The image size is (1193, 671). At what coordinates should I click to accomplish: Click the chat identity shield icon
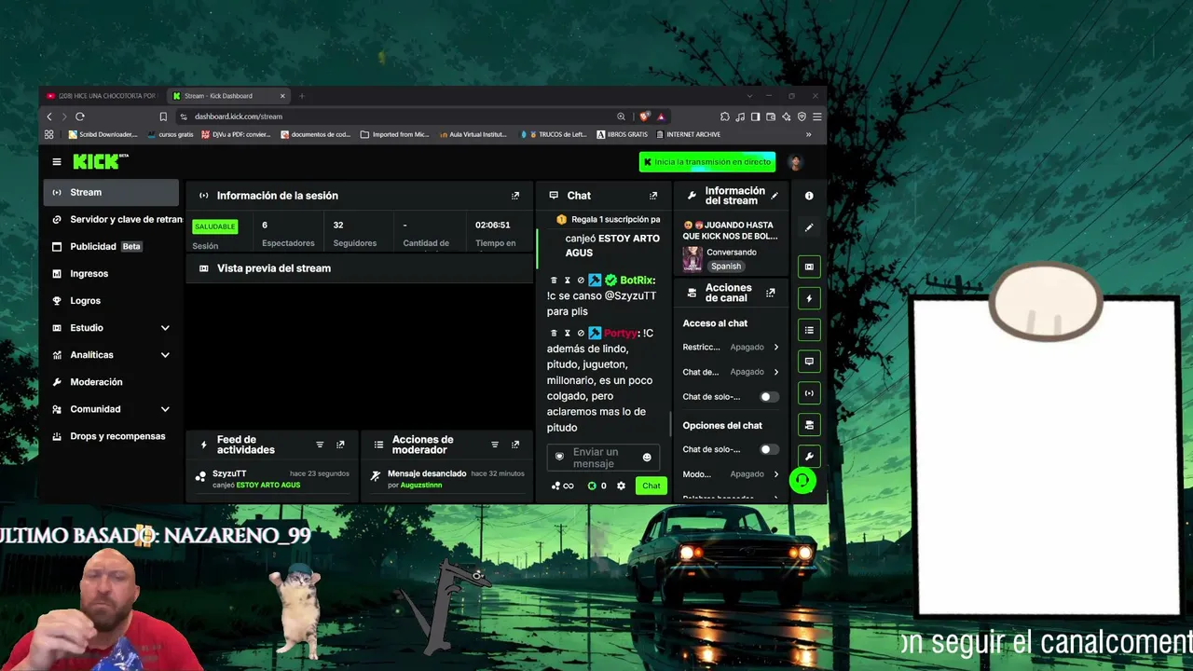click(559, 457)
